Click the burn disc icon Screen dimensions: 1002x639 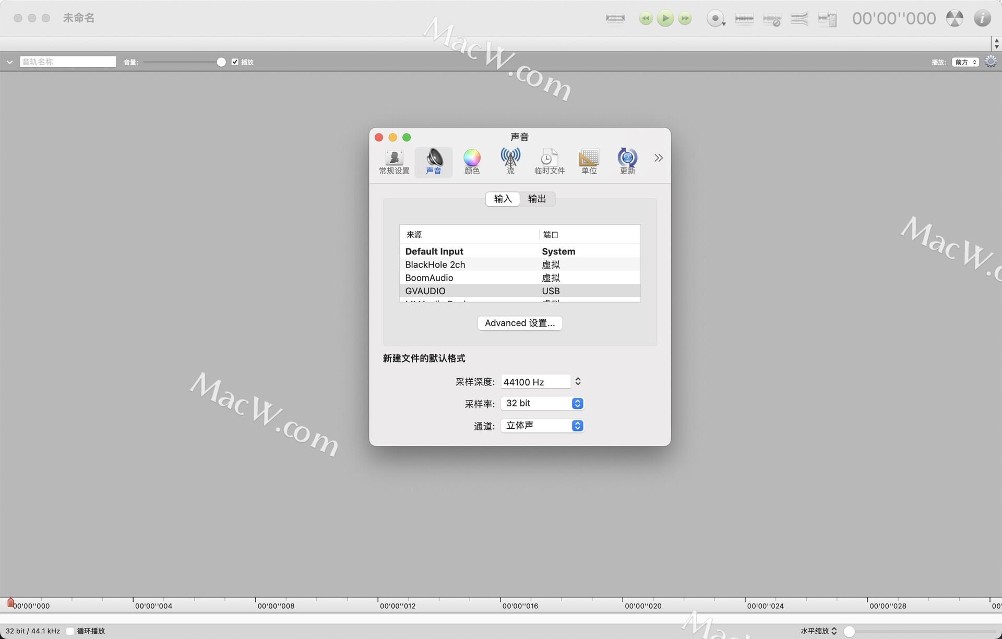click(x=954, y=19)
